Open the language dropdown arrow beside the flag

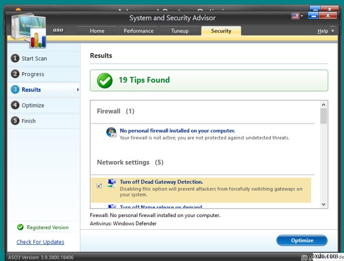pyautogui.click(x=302, y=16)
